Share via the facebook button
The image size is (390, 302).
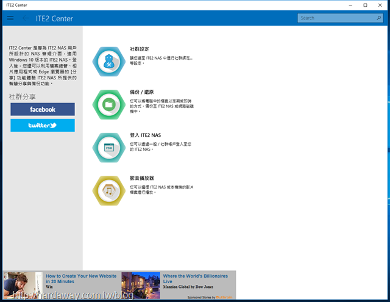43,109
